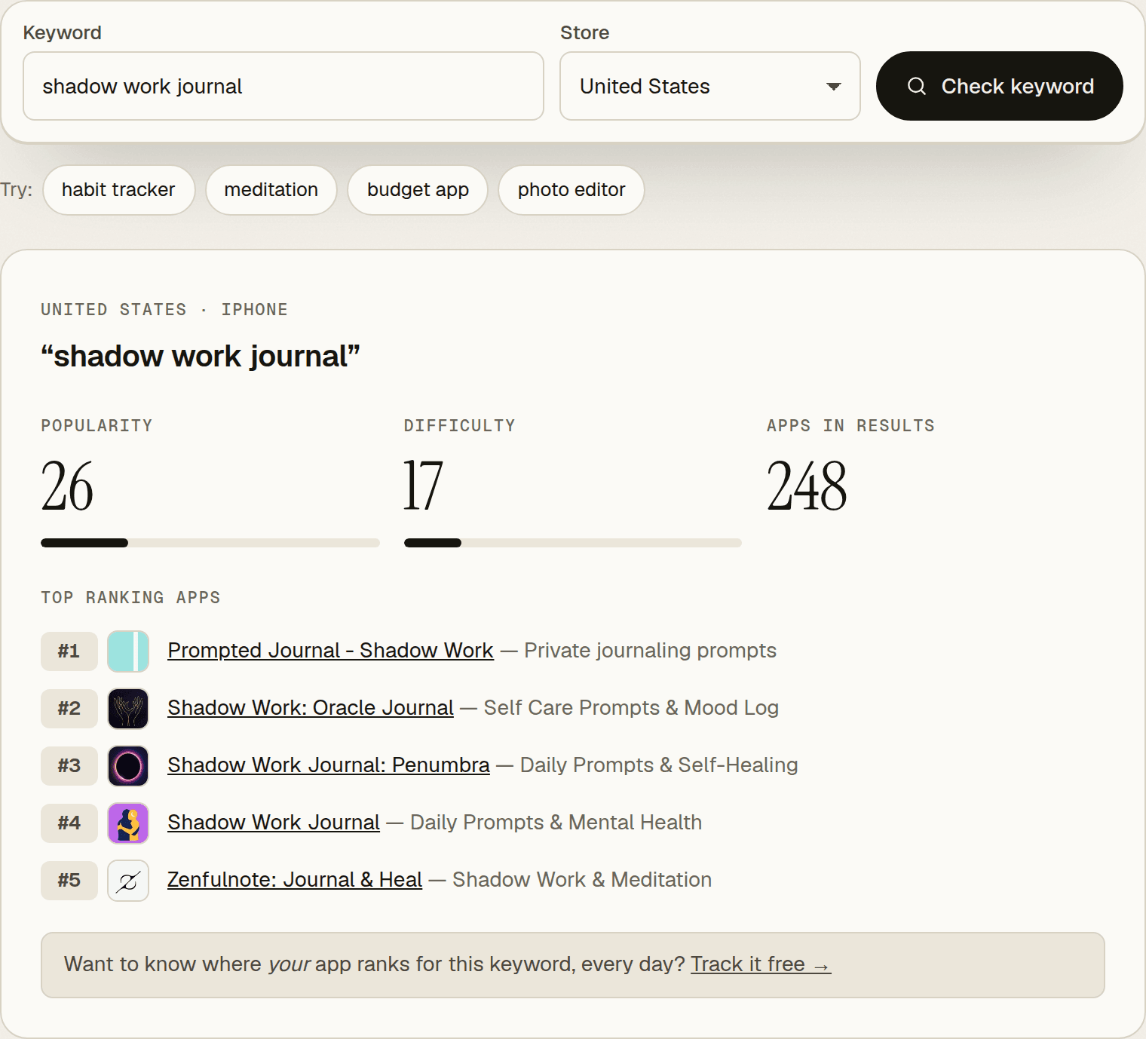Try the habit tracker suggestion
Screen dimensions: 1146x1039
[x=118, y=190]
